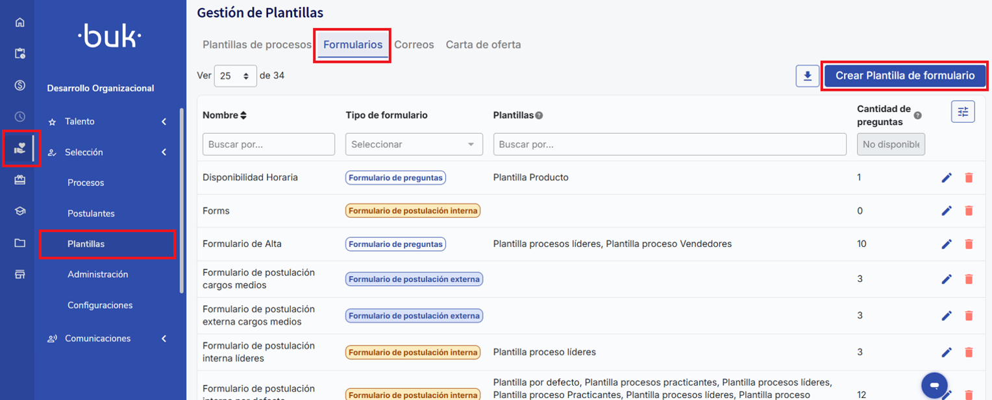The image size is (992, 400).
Task: Sort the table by Nombre column
Action: coord(225,115)
